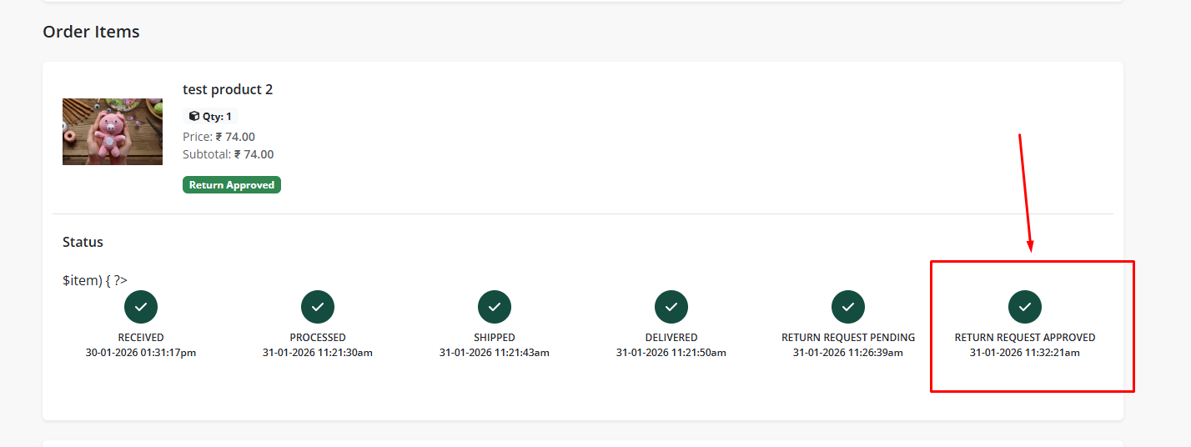Click the RETURN REQUEST APPROVED label
Screen dimensions: 1191x447
click(x=1025, y=338)
